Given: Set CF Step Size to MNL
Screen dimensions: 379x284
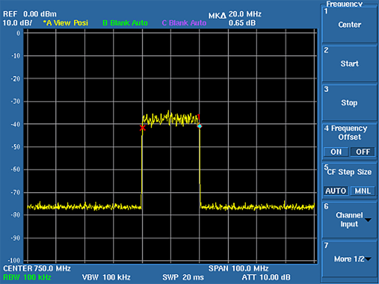Looking at the screenshot, I should click(363, 191).
